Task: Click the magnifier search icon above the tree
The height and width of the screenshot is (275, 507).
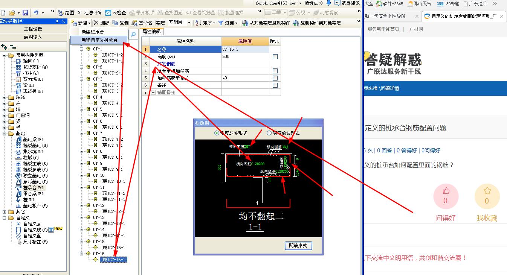Action: [133, 34]
